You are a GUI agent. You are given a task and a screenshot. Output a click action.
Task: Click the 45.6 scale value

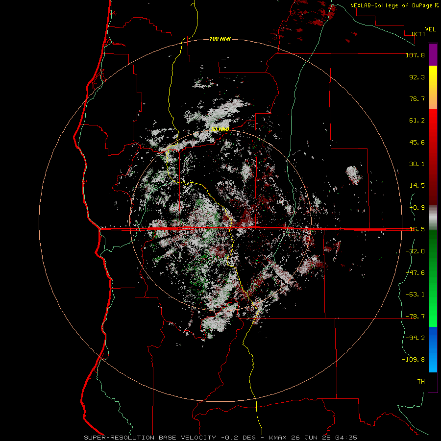pos(417,142)
